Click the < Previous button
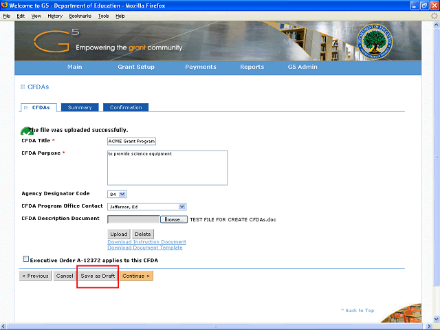The width and height of the screenshot is (440, 330). (x=35, y=276)
